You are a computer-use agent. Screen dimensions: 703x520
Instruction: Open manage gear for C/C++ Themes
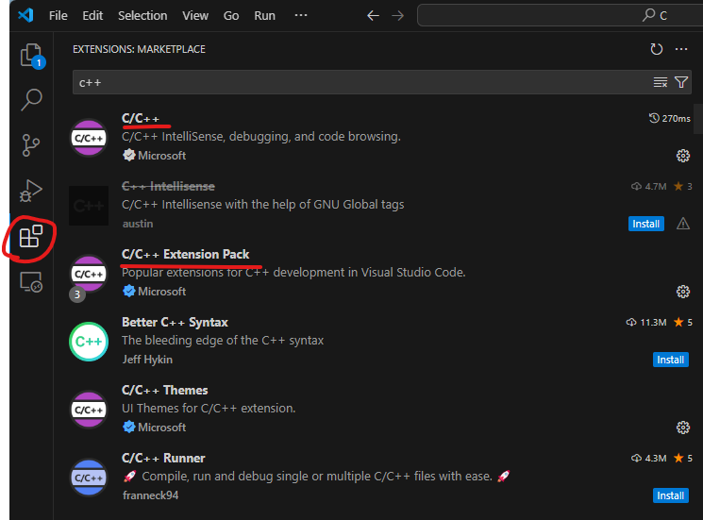(x=683, y=428)
